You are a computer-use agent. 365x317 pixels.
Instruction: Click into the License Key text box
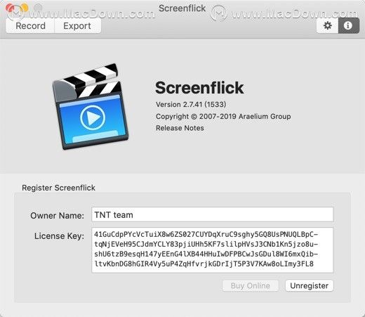pyautogui.click(x=213, y=250)
